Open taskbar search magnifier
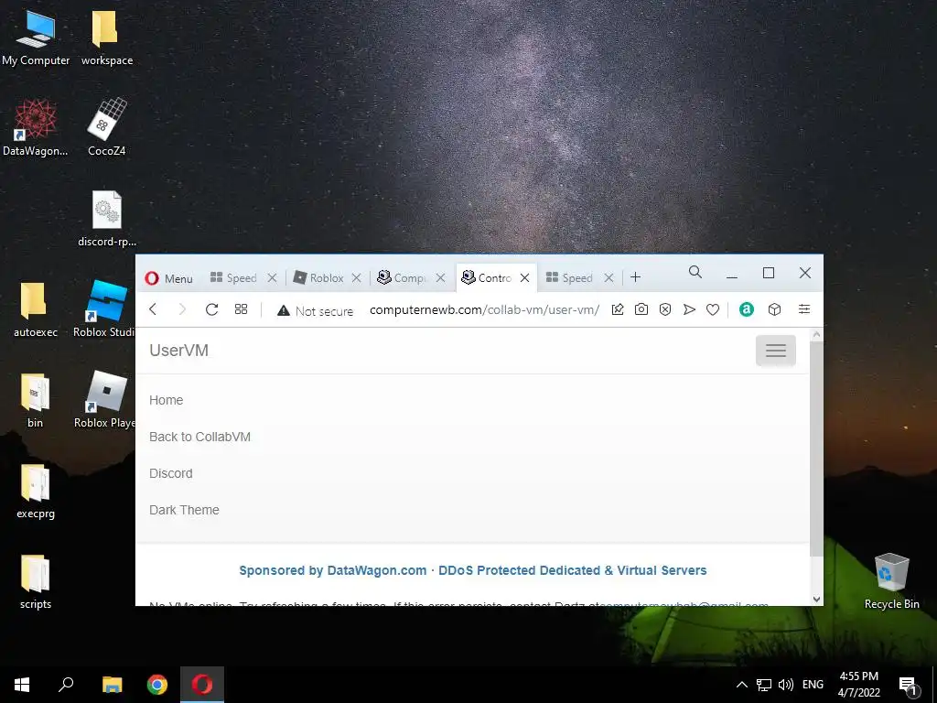This screenshot has width=937, height=703. point(66,685)
